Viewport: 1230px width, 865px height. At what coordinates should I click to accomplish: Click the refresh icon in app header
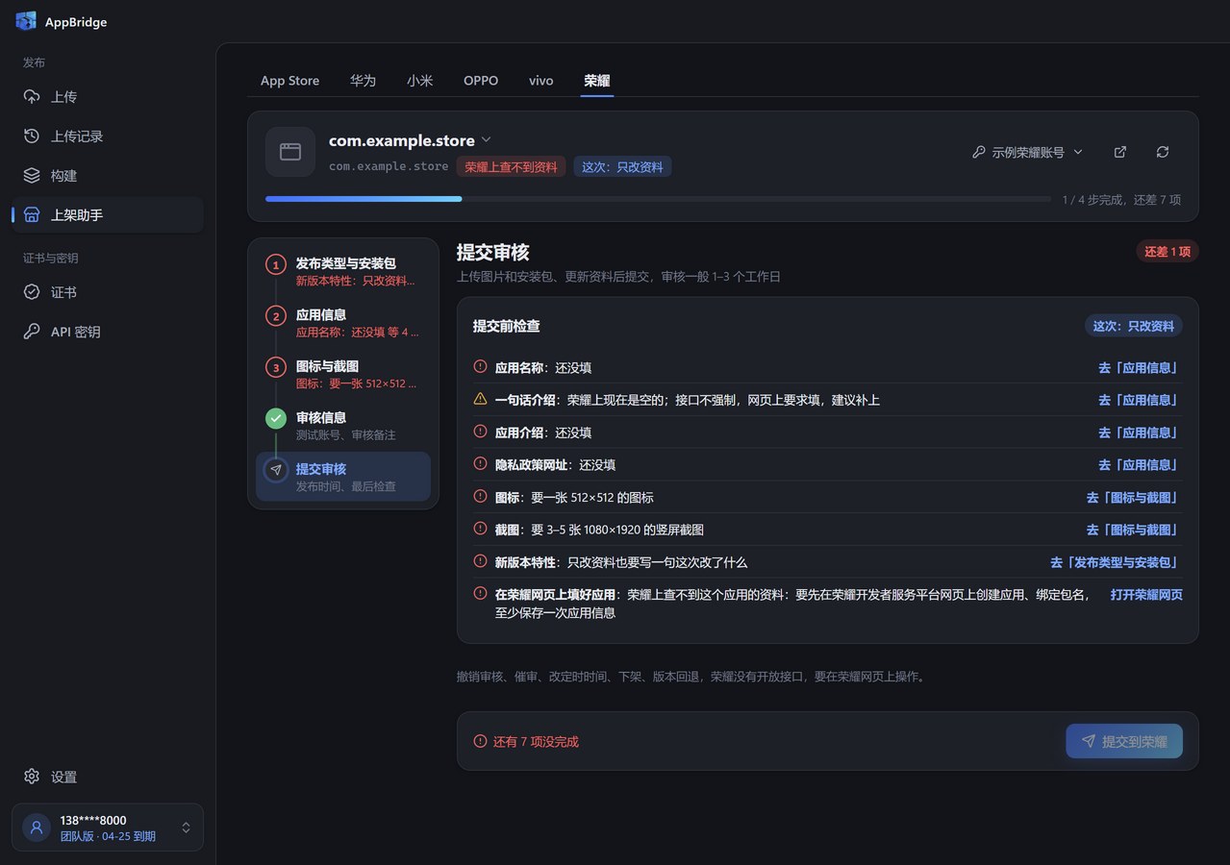click(1163, 152)
